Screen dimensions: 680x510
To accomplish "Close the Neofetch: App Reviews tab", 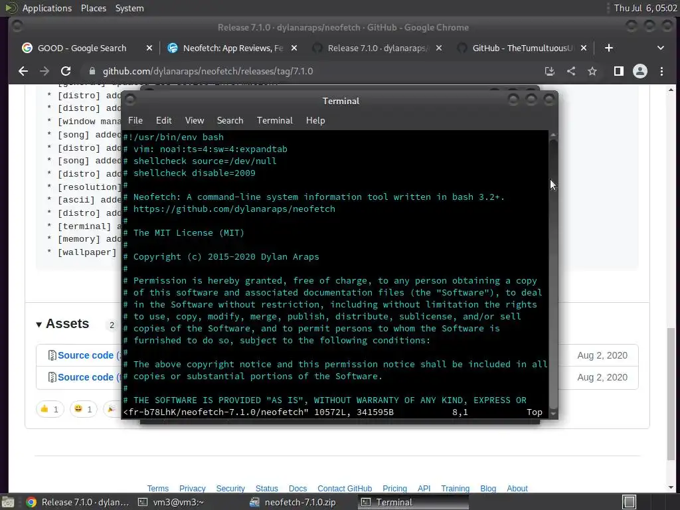I will [x=294, y=48].
